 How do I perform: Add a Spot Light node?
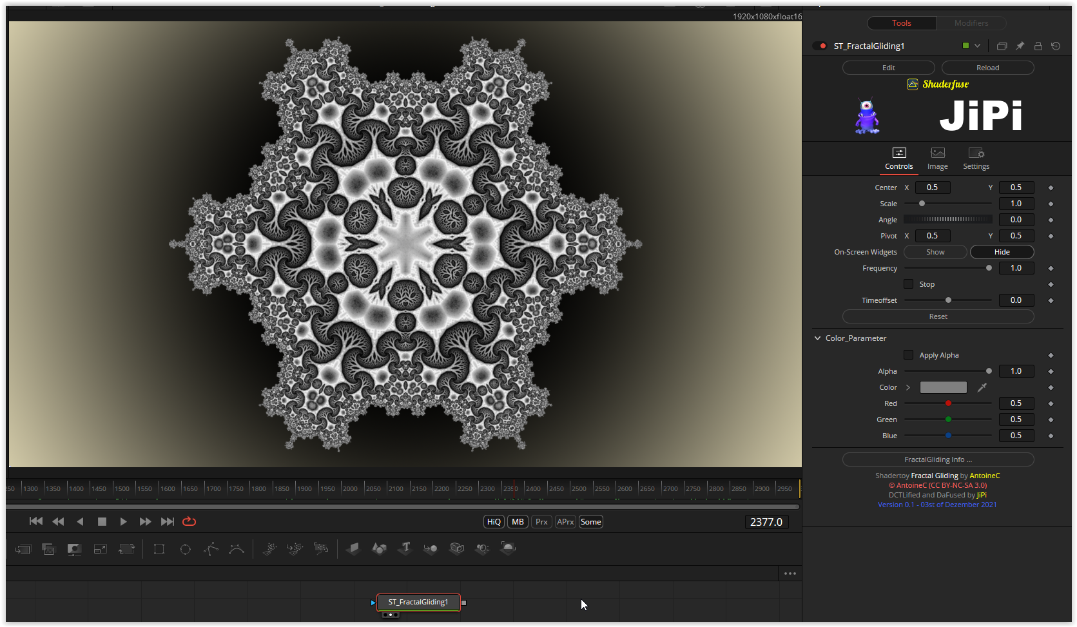coord(482,548)
